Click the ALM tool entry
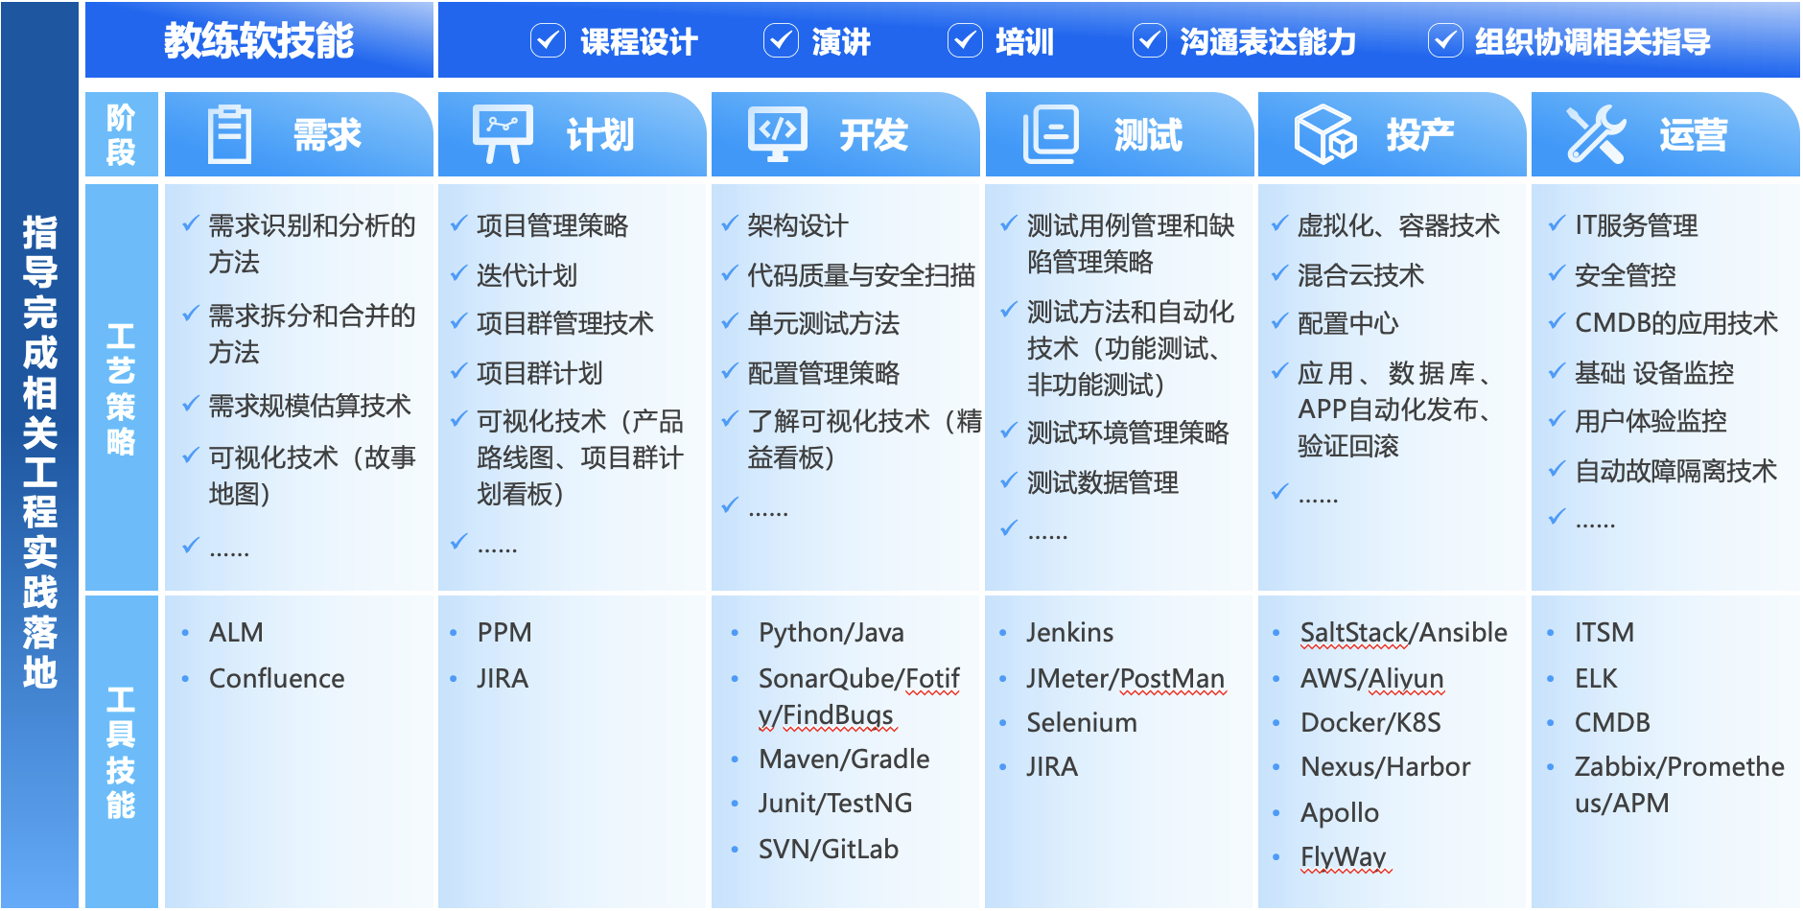 click(236, 633)
